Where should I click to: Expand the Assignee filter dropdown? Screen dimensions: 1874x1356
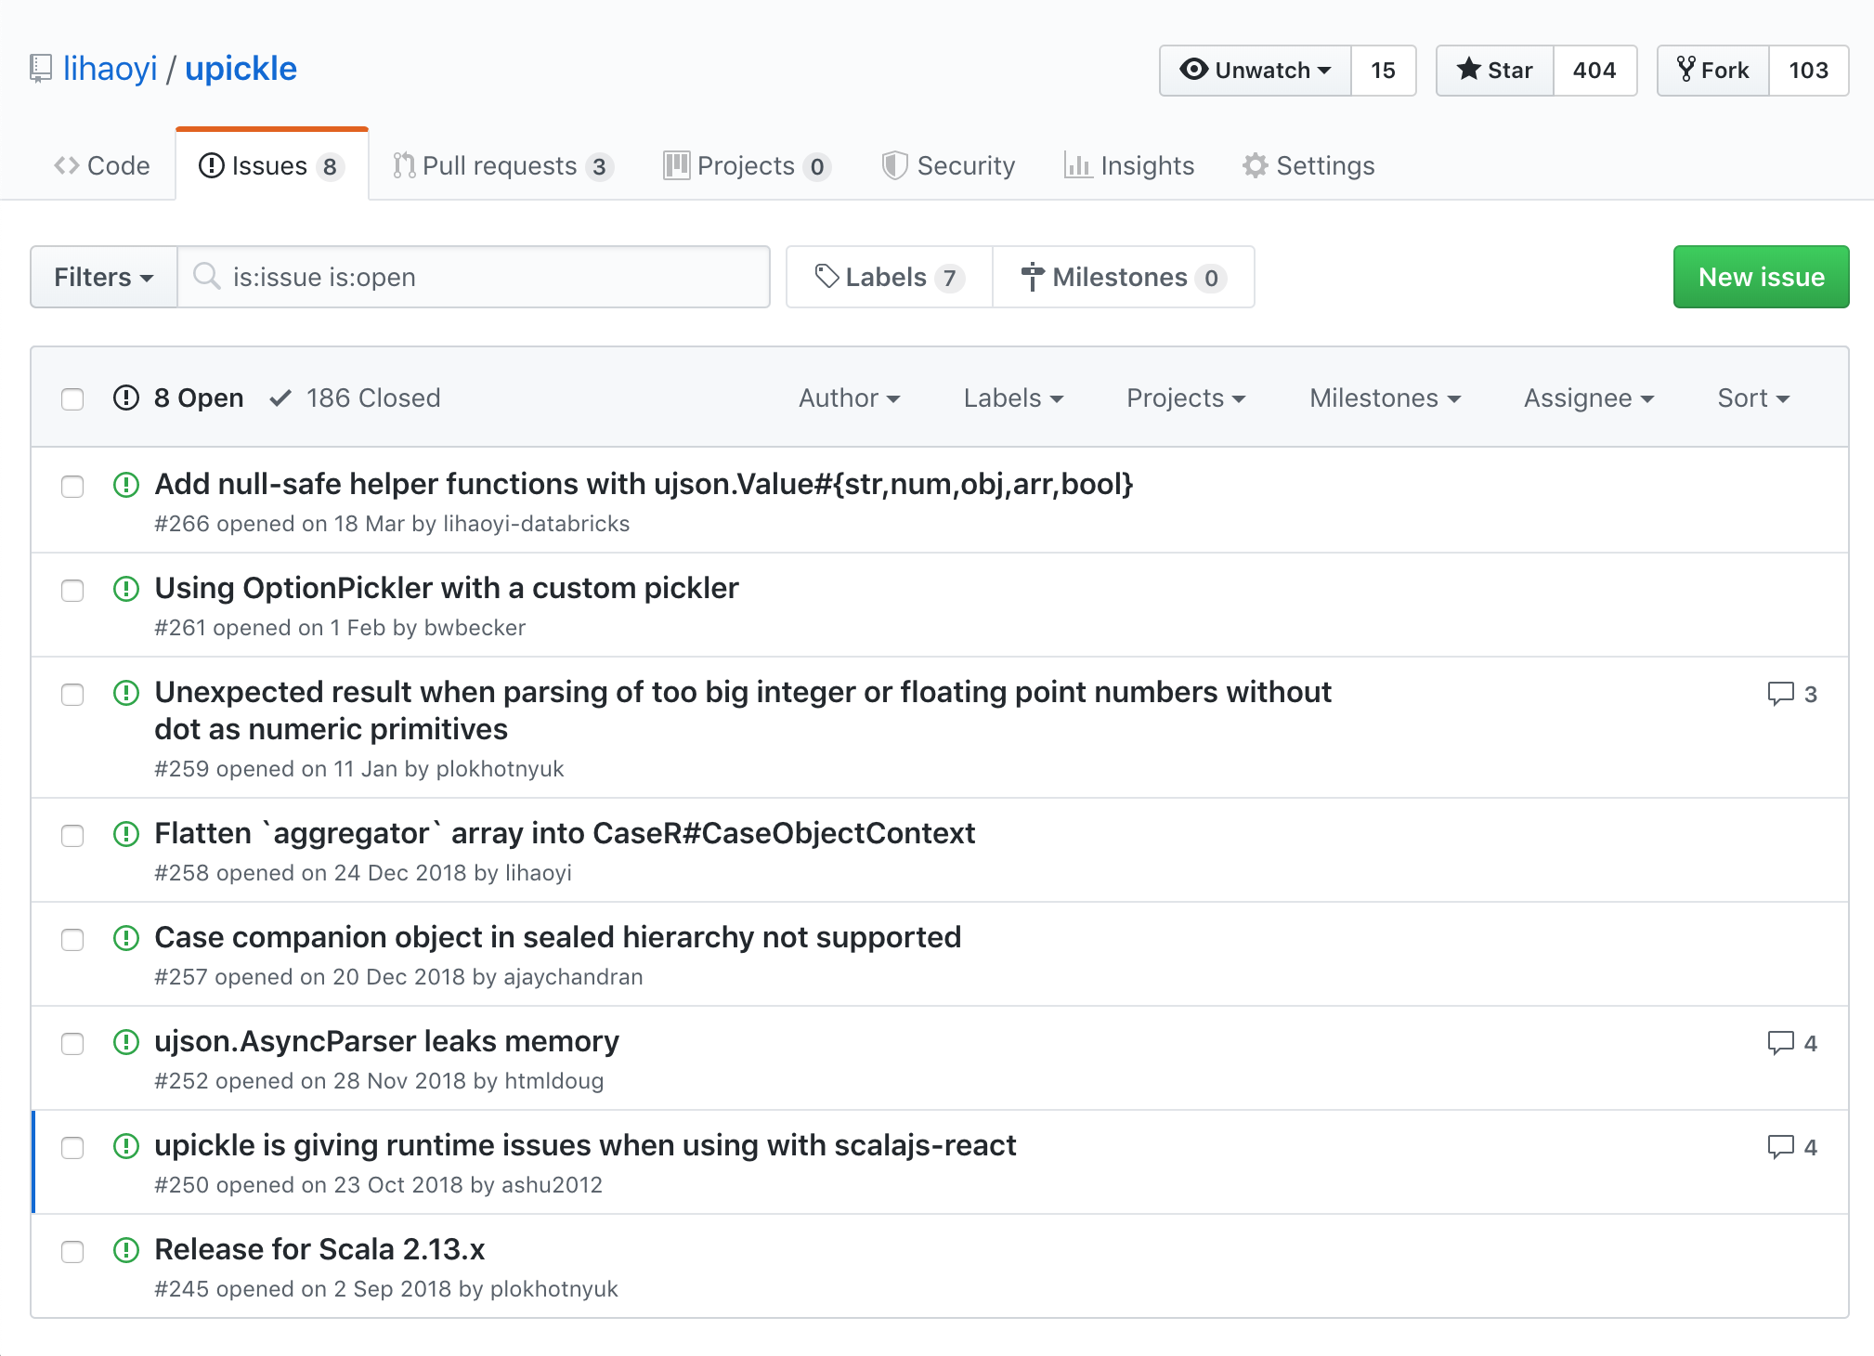click(1589, 398)
